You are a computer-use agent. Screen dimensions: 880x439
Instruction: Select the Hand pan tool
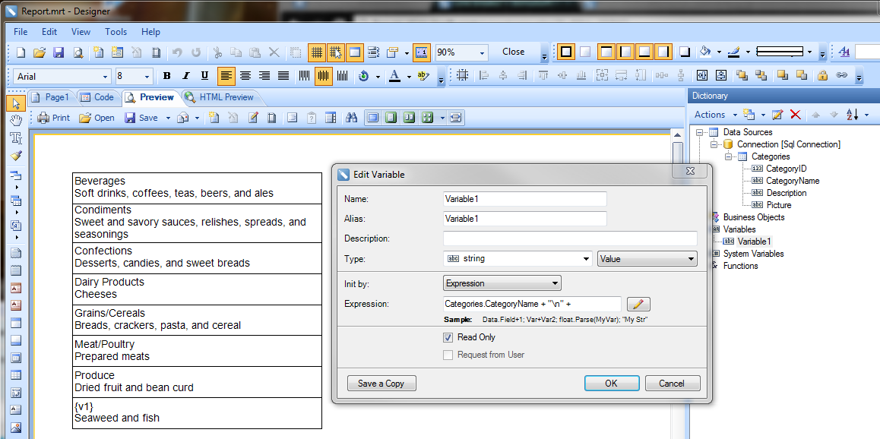click(16, 121)
